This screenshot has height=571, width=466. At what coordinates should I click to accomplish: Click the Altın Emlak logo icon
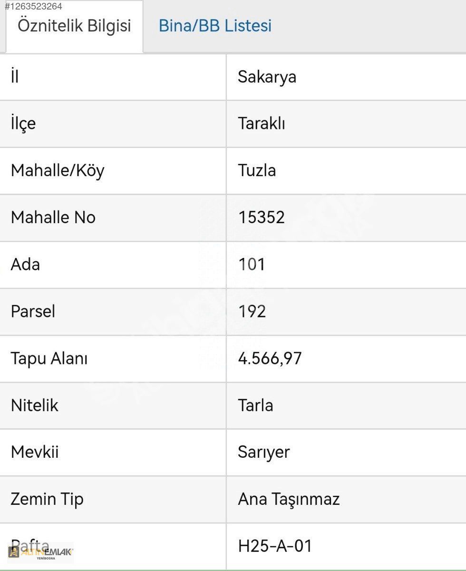click(x=14, y=552)
